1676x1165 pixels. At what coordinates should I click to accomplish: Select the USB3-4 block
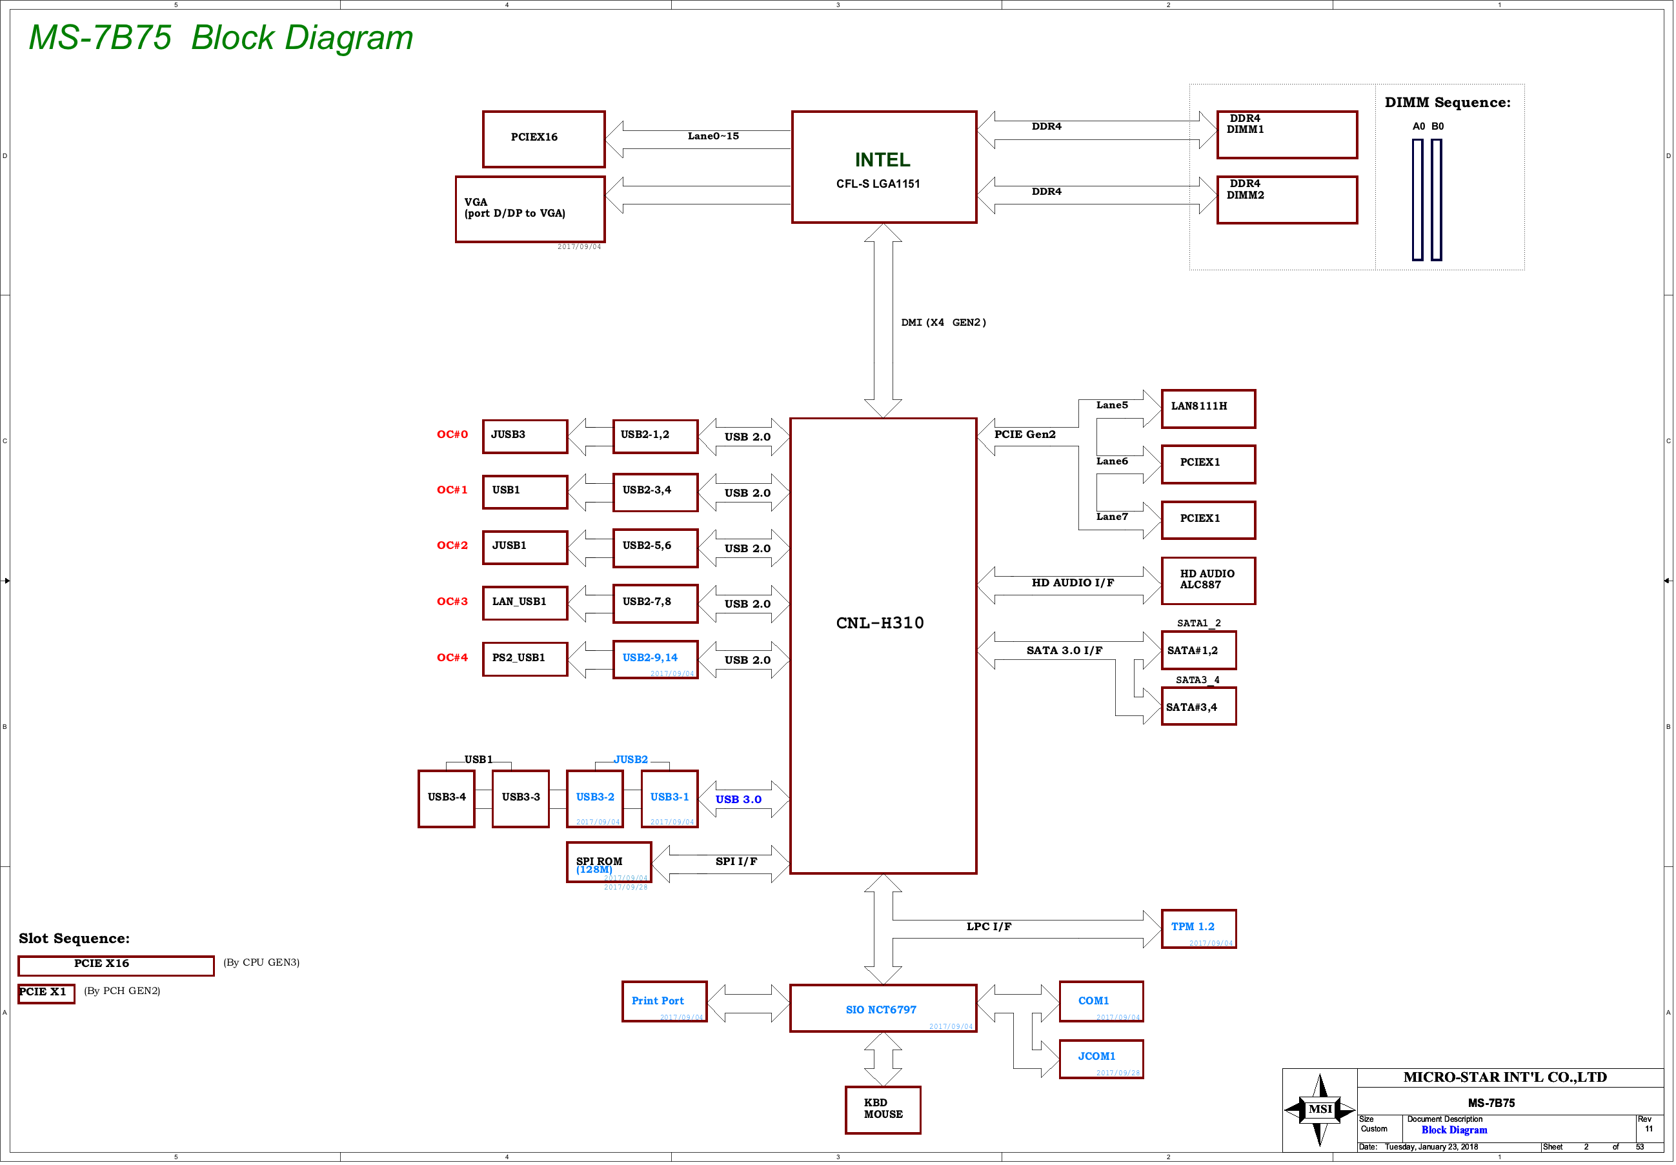[x=447, y=799]
